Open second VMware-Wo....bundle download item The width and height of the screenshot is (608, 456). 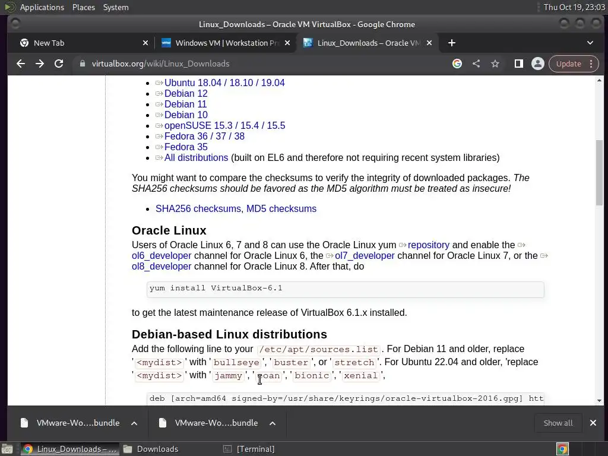208,423
